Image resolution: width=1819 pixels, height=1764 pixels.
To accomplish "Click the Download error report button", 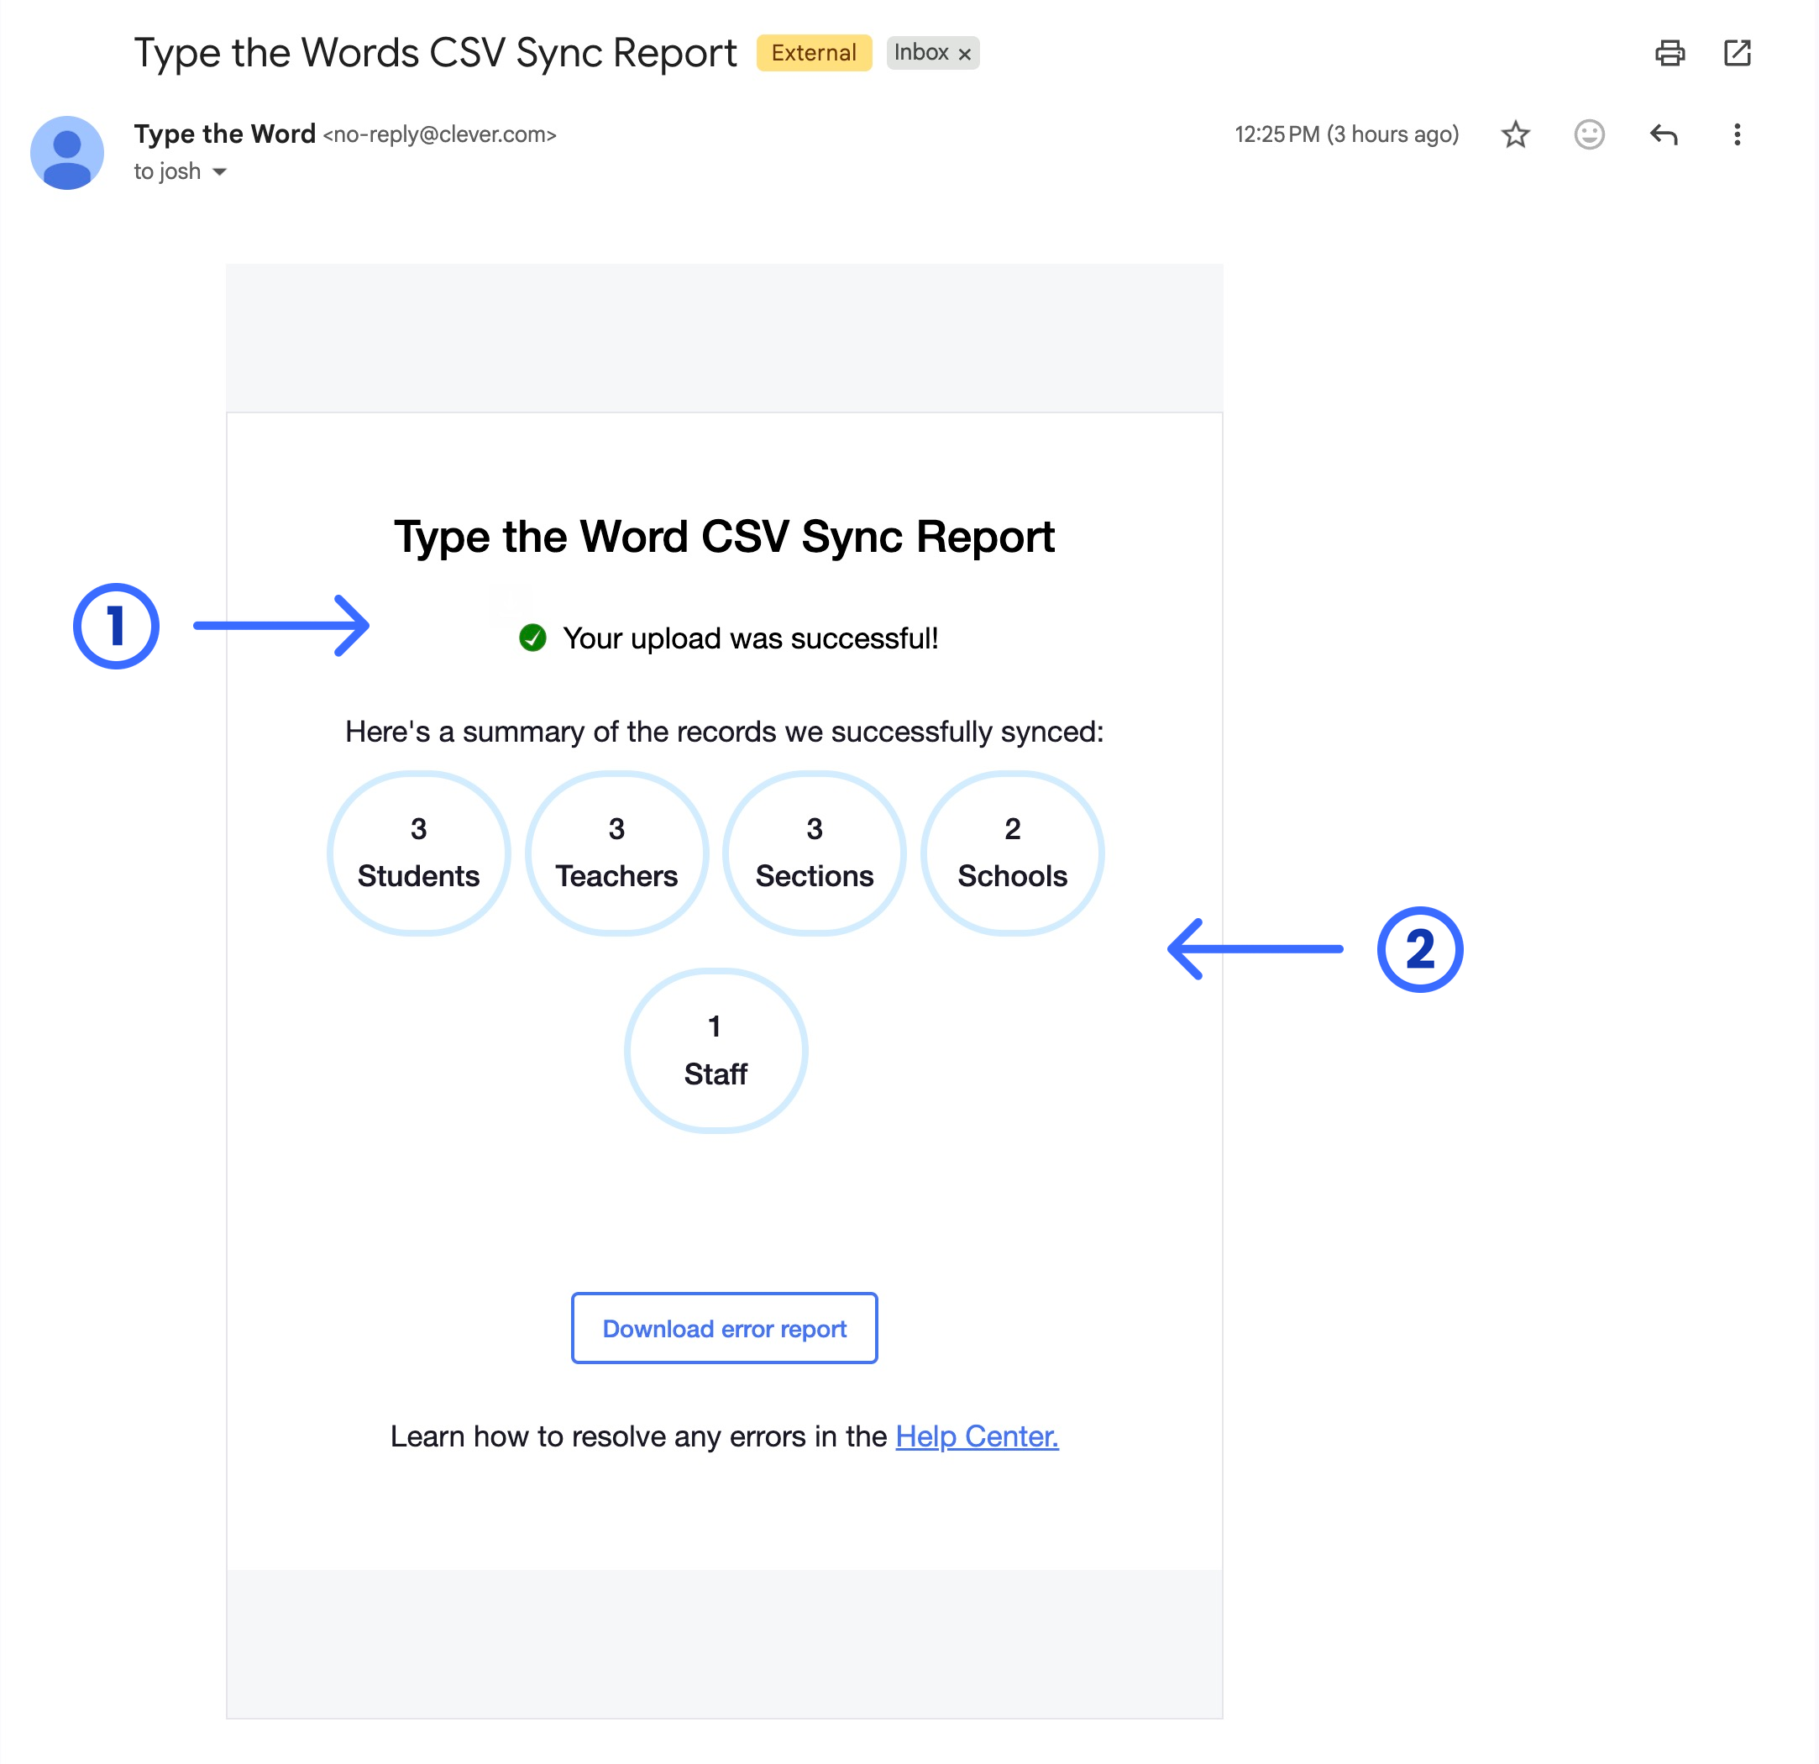I will (x=724, y=1328).
